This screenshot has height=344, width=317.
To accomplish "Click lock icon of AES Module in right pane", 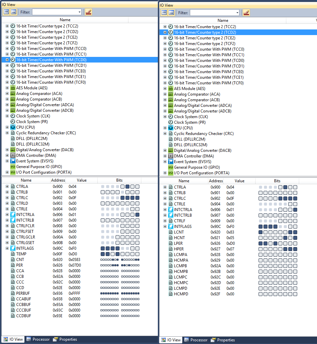I will 171,88.
